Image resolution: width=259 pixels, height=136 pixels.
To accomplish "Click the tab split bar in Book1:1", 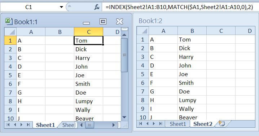I will coord(76,125).
